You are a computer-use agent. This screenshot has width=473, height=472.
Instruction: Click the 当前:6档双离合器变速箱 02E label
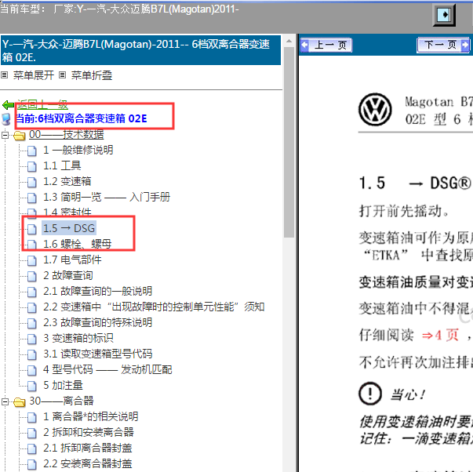pyautogui.click(x=81, y=118)
